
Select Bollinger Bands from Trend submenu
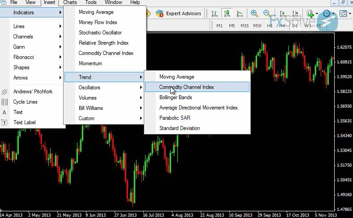[x=176, y=97]
